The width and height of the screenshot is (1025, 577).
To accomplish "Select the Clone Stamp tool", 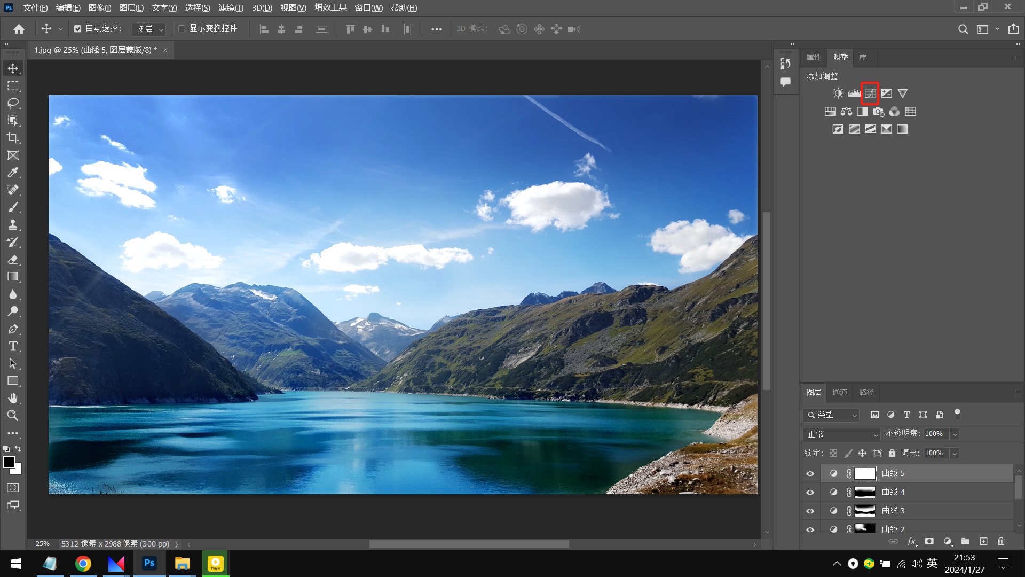I will (13, 225).
